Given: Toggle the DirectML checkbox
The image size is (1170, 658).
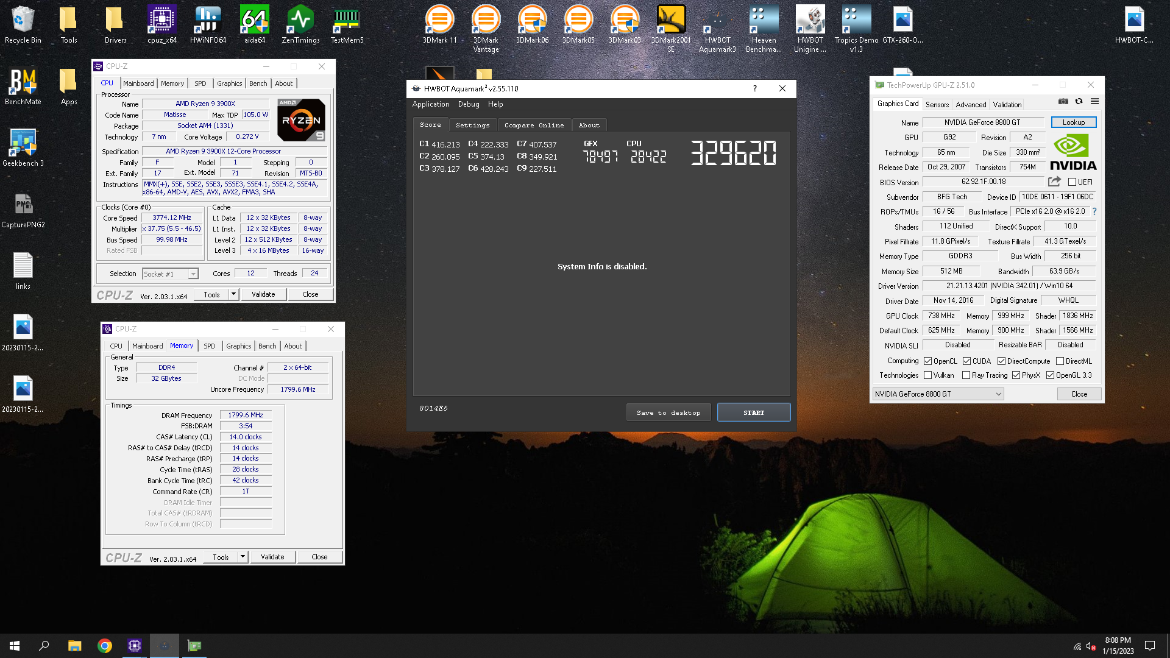Looking at the screenshot, I should coord(1060,361).
